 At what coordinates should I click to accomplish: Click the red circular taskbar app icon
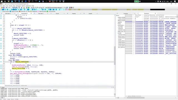(29, 1)
